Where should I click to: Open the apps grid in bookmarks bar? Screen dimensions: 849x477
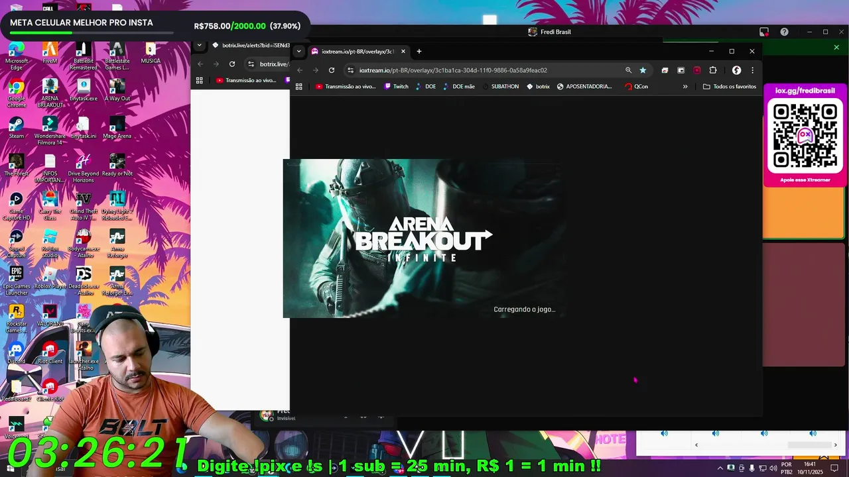click(299, 87)
